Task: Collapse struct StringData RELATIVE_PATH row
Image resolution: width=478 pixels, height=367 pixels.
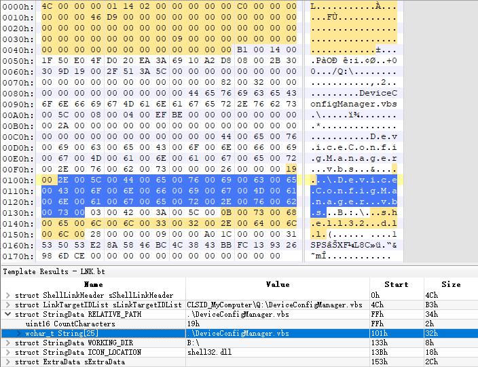Action: [x=8, y=314]
